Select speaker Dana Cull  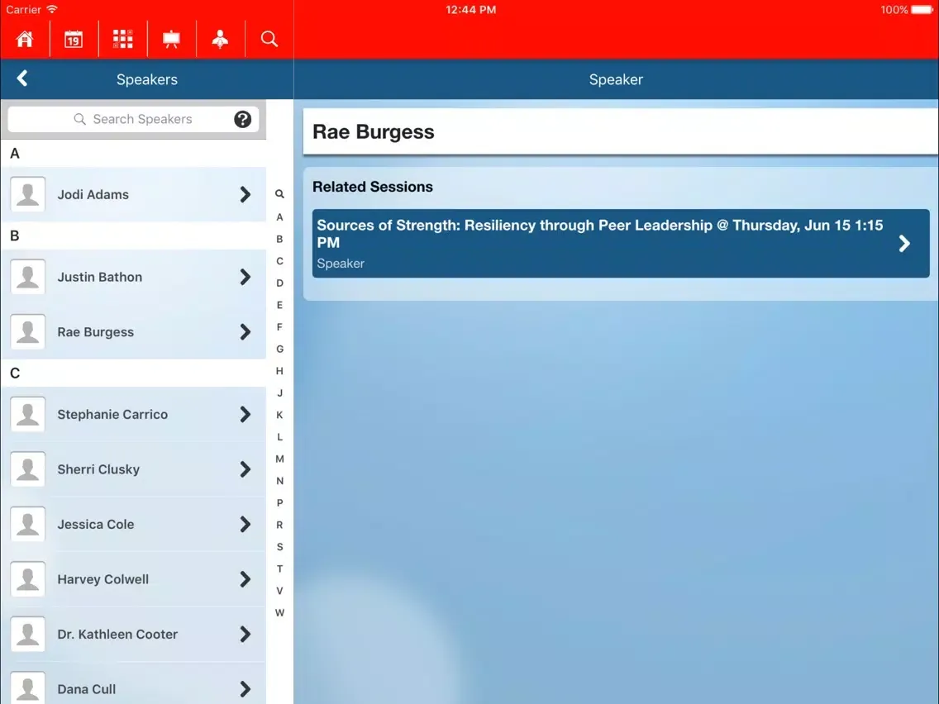tap(134, 683)
